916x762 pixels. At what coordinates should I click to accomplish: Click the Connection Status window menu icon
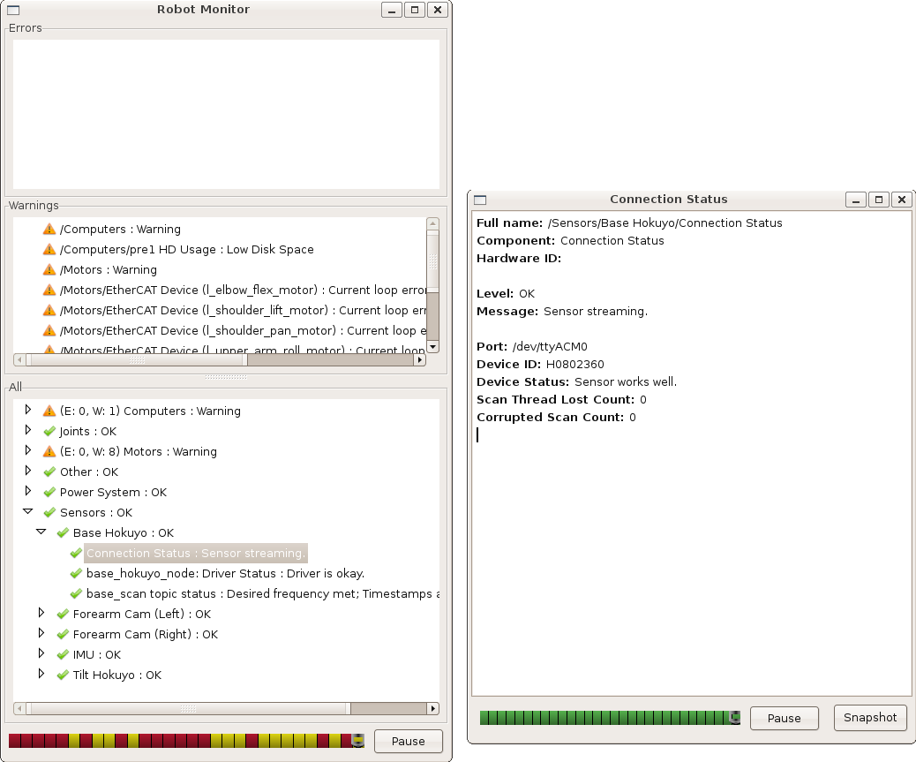480,200
